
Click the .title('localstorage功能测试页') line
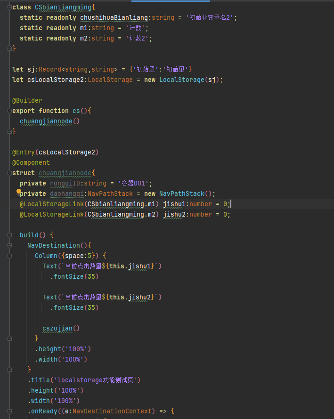point(84,380)
